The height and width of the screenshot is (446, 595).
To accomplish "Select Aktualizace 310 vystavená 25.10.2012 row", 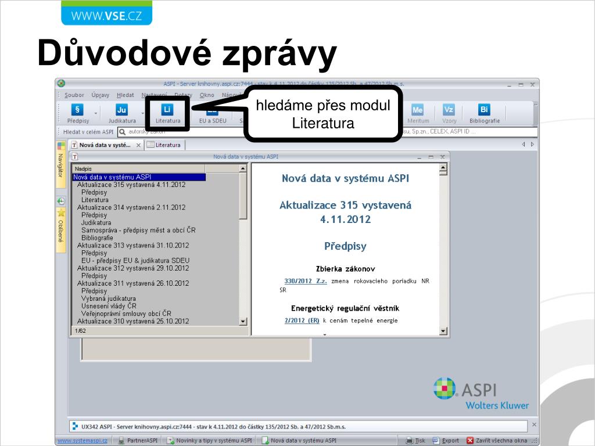I will 133,321.
